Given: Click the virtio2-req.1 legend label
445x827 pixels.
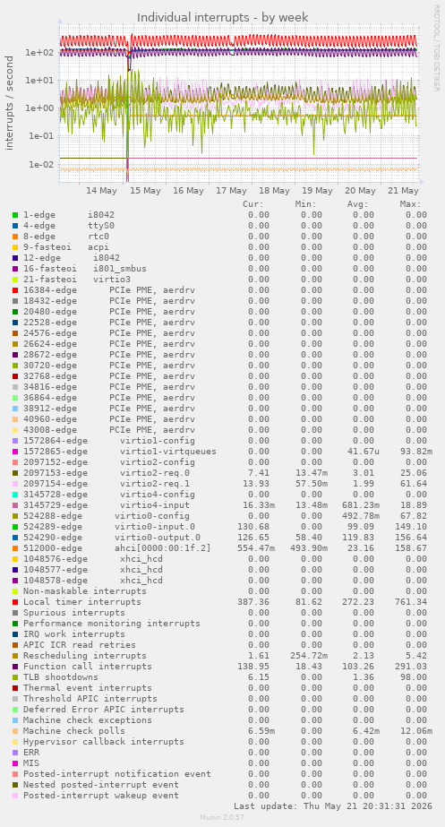Looking at the screenshot, I should [x=155, y=484].
